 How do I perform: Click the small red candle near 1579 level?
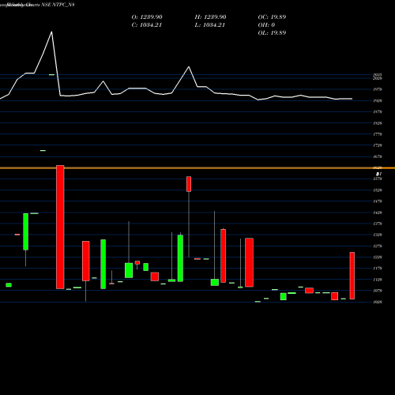[189, 184]
